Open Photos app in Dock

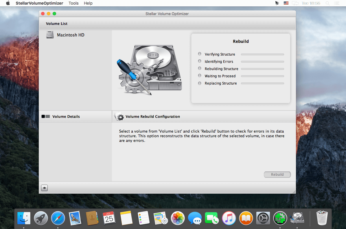pyautogui.click(x=178, y=218)
